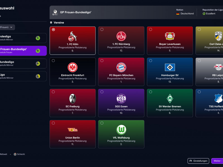The height and width of the screenshot is (167, 223).
Task: Click the shield icon next to Vereine heading
Action: (51, 23)
